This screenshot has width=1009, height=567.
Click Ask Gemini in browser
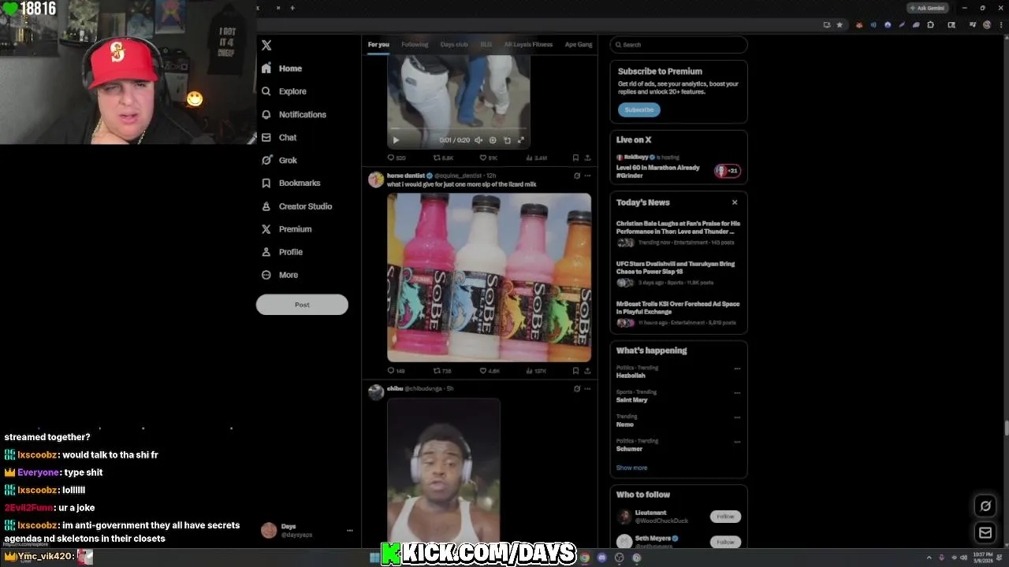(927, 8)
